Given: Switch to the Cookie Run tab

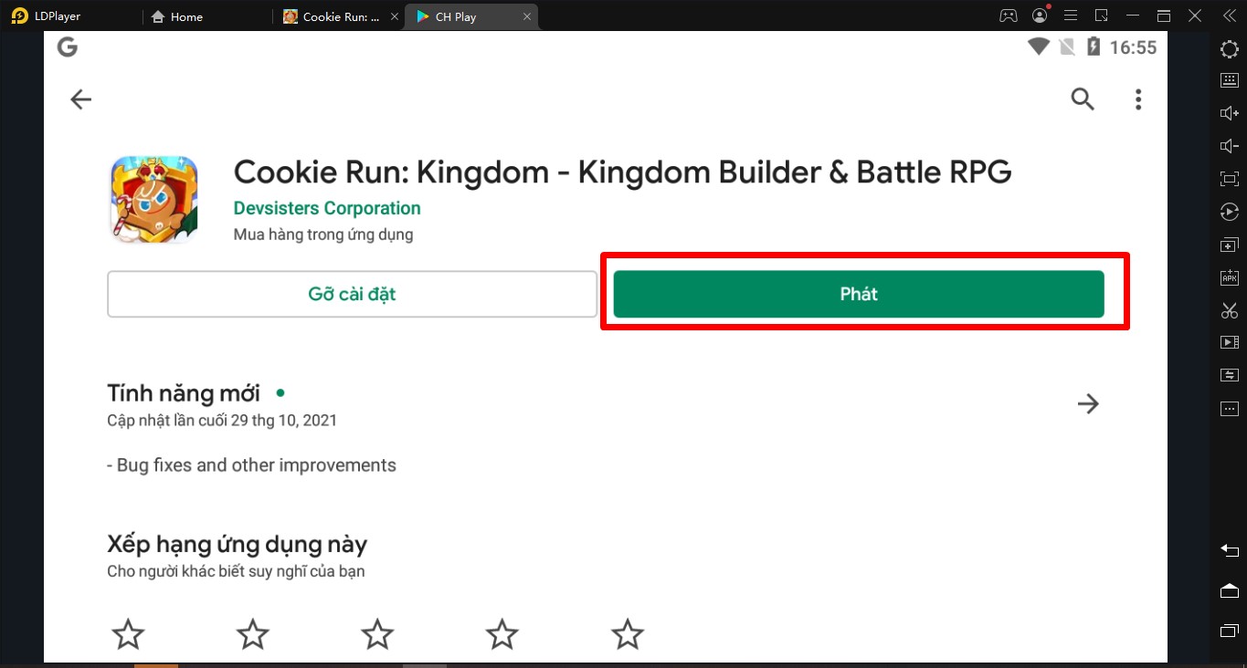Looking at the screenshot, I should pos(333,16).
